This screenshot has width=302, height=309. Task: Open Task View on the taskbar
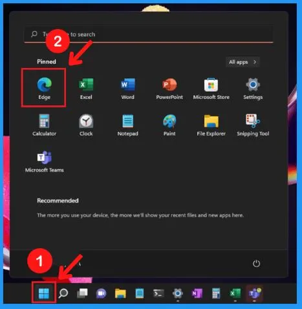pos(82,293)
